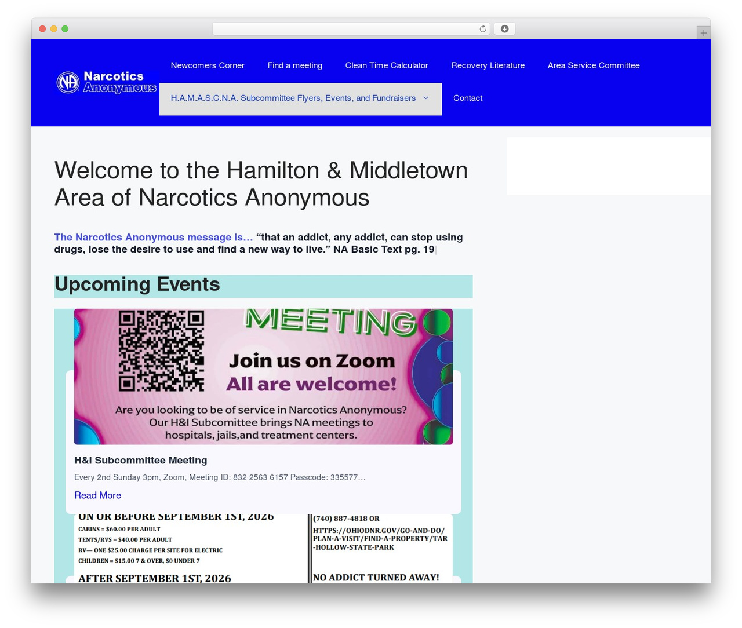This screenshot has height=628, width=742.
Task: Click the 'Every 2nd Sunday 3pm, Zoom' description
Action: pyautogui.click(x=220, y=477)
